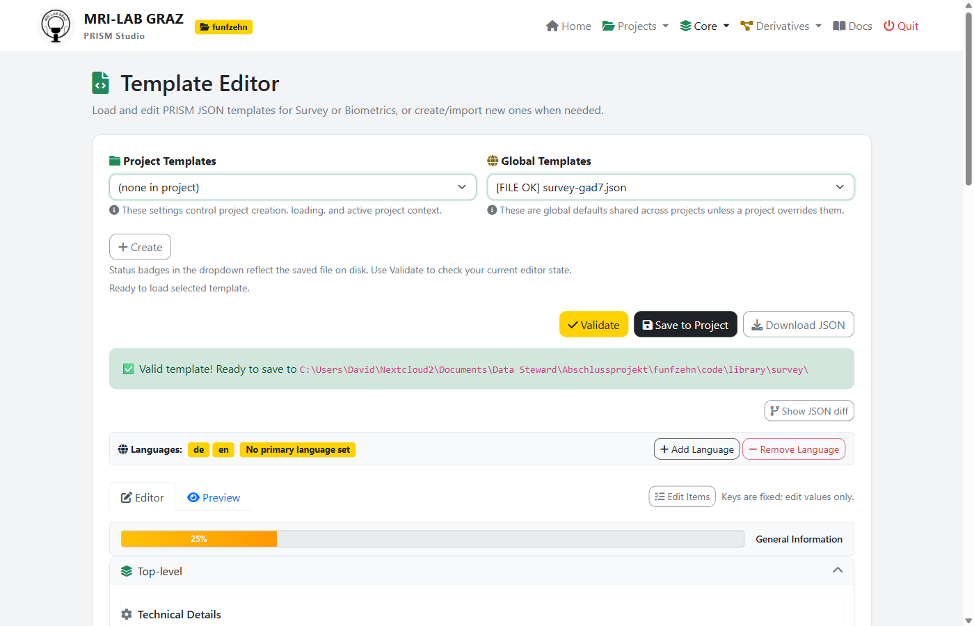Click Show JSON diff button
The width and height of the screenshot is (974, 626).
(809, 411)
